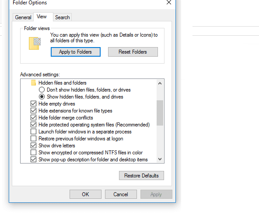Toggle Hide folder merge conflicts checkbox
Image resolution: width=259 pixels, height=218 pixels.
coord(33,118)
